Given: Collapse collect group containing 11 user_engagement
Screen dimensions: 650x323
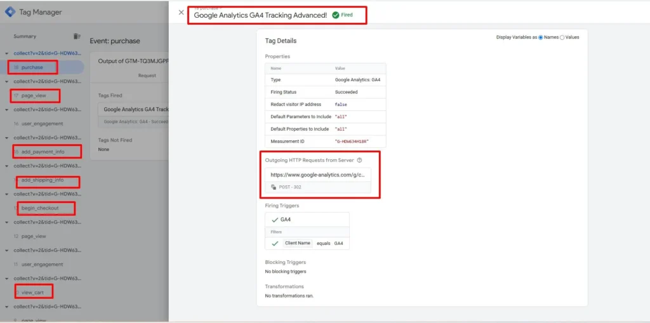Looking at the screenshot, I should pos(6,251).
